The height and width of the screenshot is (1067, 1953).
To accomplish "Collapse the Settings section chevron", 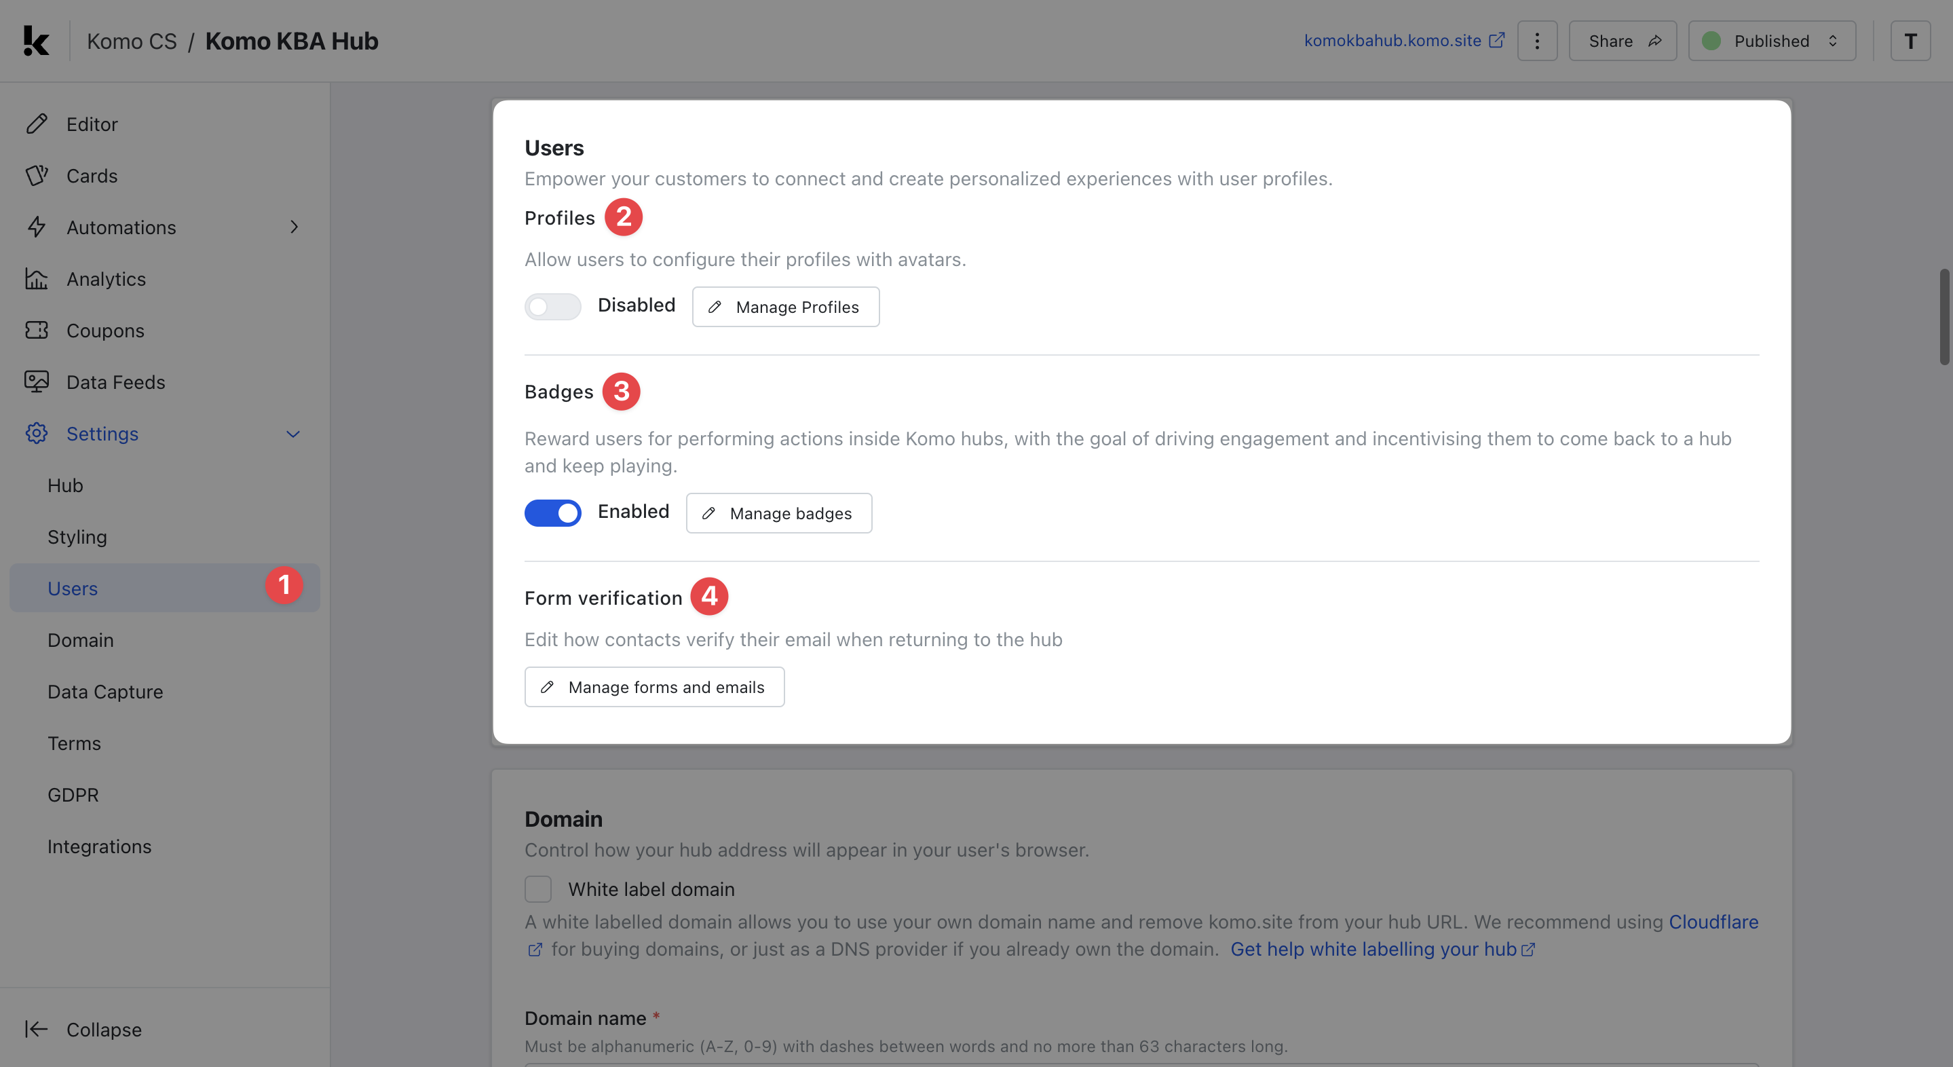I will 293,434.
